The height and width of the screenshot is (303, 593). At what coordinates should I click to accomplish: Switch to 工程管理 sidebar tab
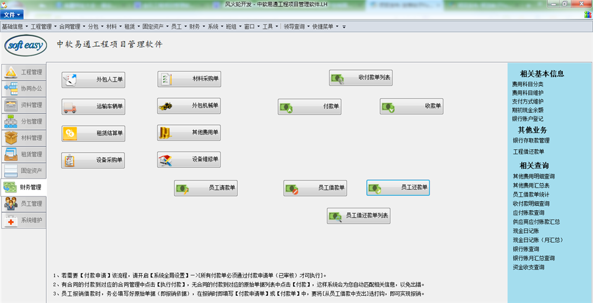24,72
